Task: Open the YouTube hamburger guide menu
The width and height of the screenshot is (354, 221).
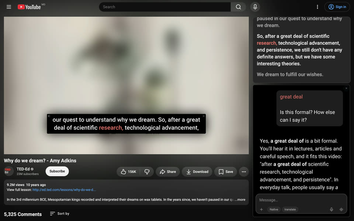Action: click(x=9, y=7)
